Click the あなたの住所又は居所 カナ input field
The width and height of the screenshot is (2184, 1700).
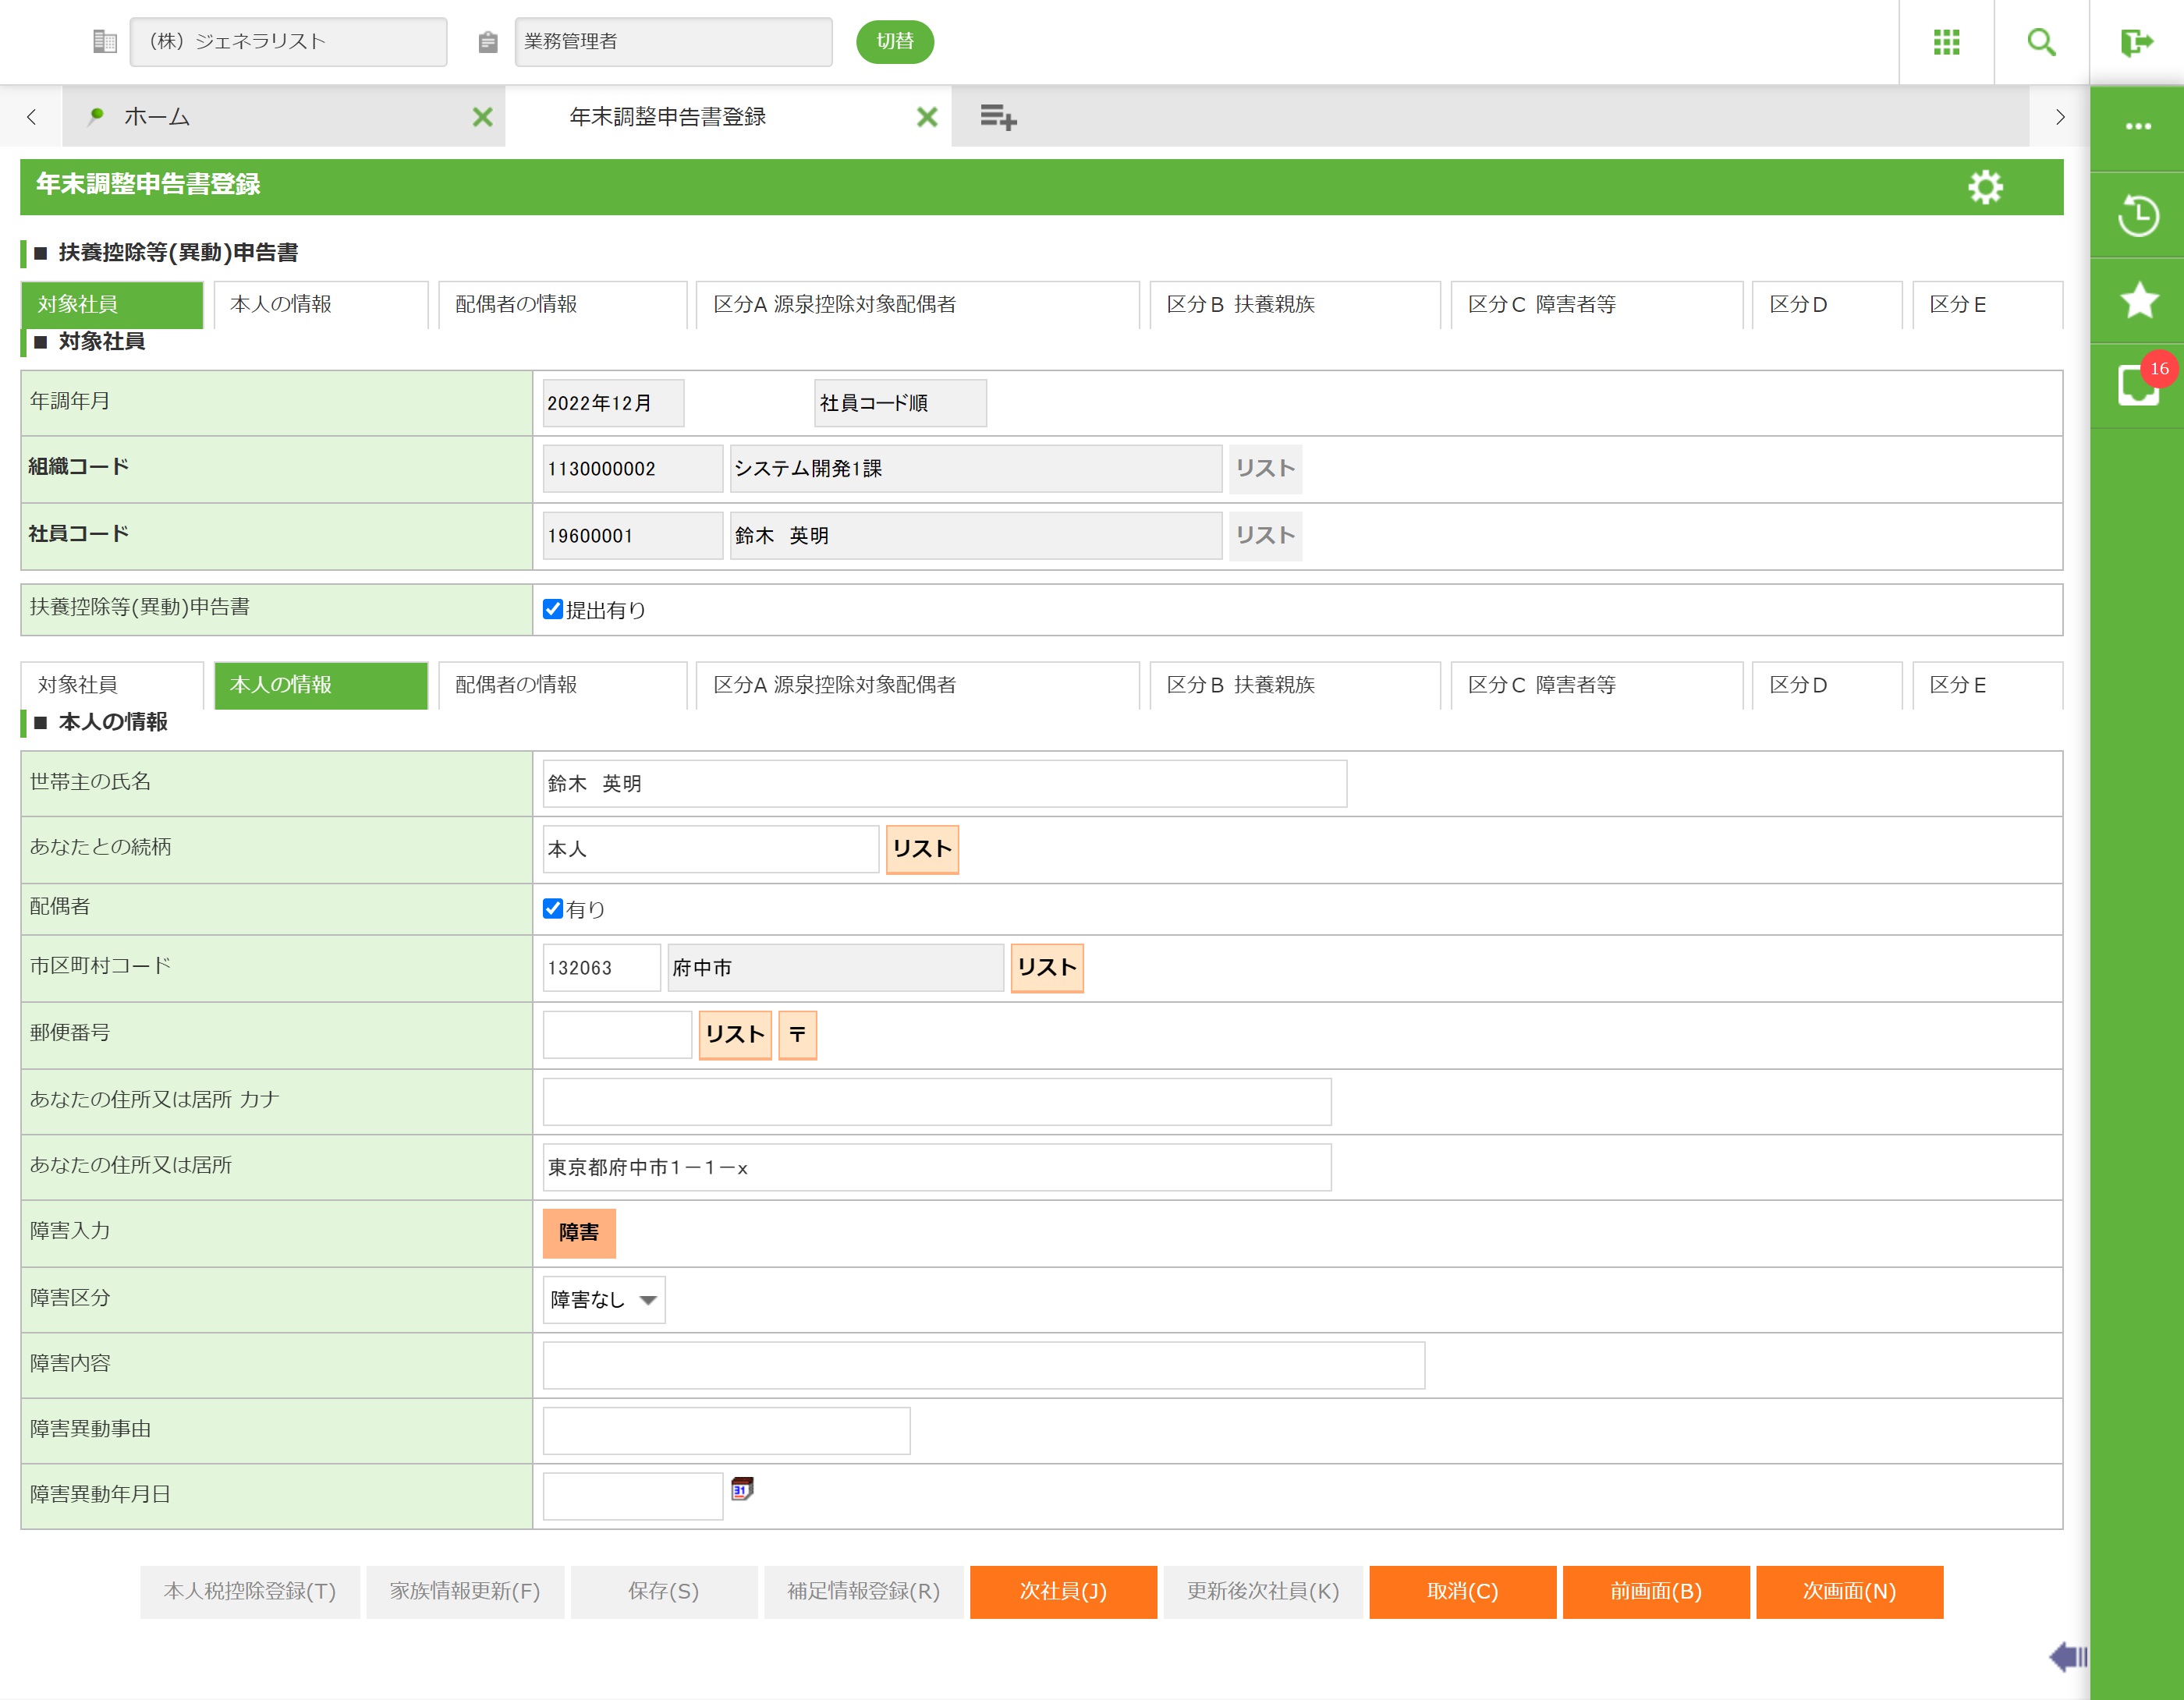coord(936,1101)
